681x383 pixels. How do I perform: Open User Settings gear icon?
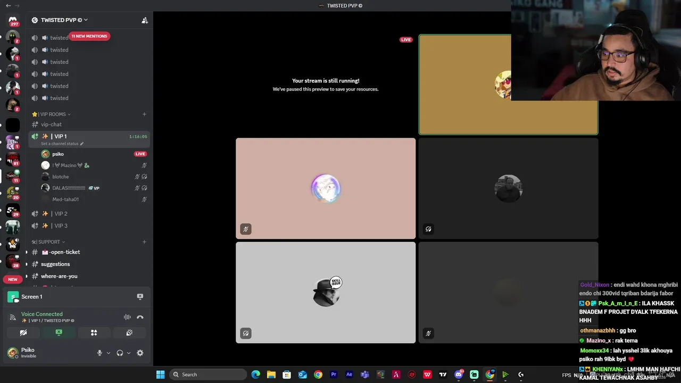140,353
